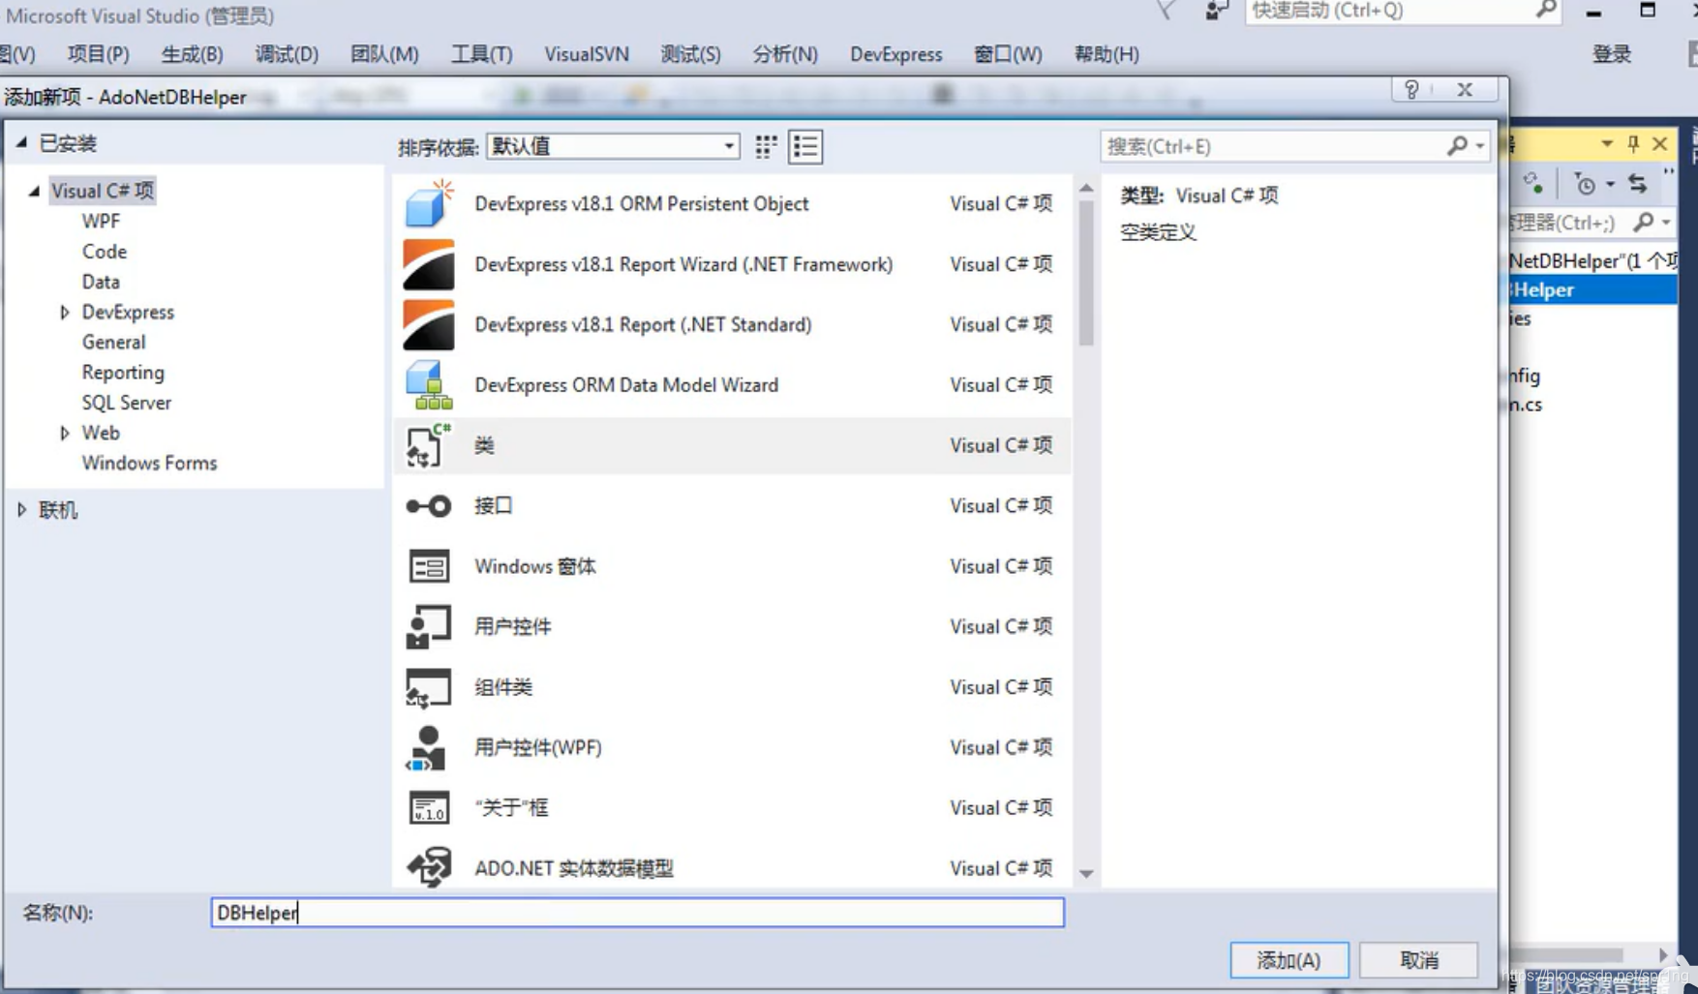The width and height of the screenshot is (1698, 994).
Task: Select the 用户控件(WPF) template icon
Action: 427,747
